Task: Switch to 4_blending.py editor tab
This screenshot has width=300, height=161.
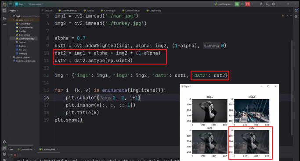Action: click(108, 11)
